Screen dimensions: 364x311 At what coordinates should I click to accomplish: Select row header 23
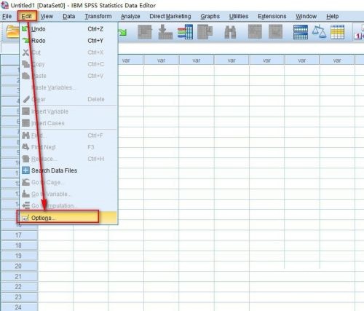[x=19, y=297]
